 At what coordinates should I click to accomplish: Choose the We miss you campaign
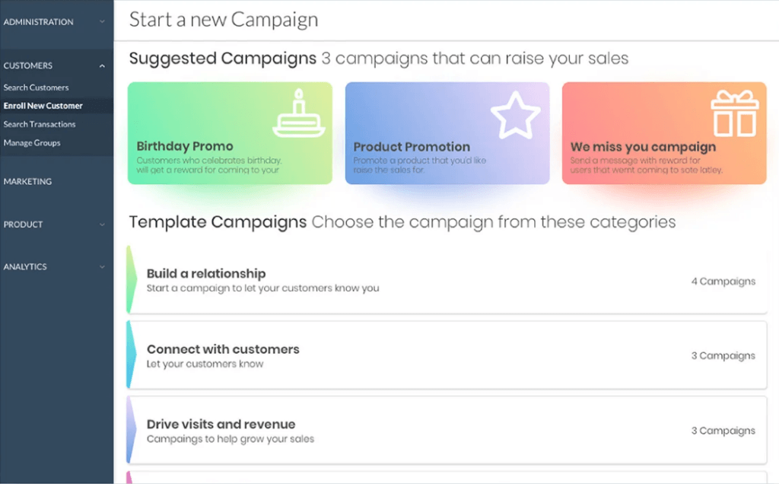(663, 133)
